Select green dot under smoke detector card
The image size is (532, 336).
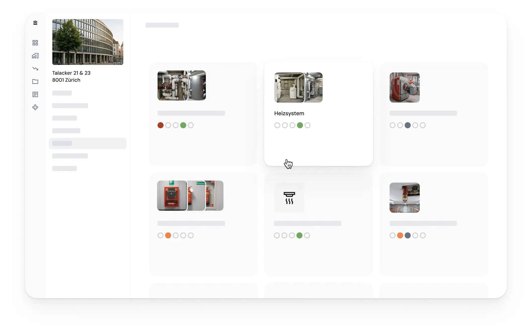(x=299, y=235)
